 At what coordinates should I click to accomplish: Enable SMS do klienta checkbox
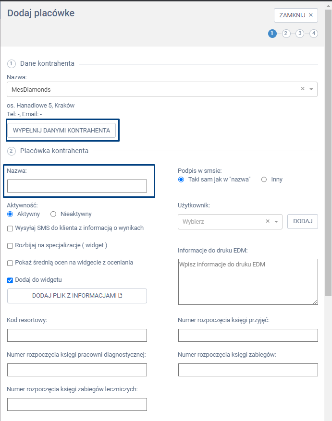[10, 229]
